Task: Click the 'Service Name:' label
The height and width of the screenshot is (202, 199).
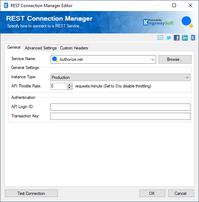Action: (24, 59)
